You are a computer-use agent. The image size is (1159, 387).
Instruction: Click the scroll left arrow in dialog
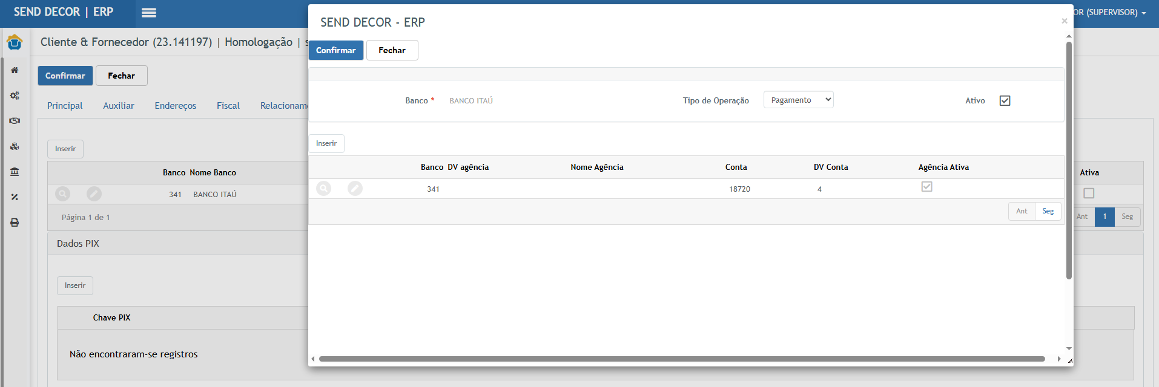pyautogui.click(x=313, y=359)
